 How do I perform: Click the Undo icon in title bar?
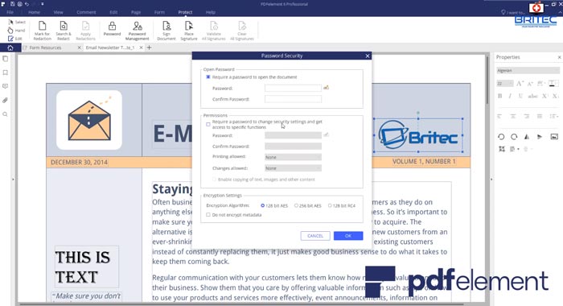(x=27, y=4)
